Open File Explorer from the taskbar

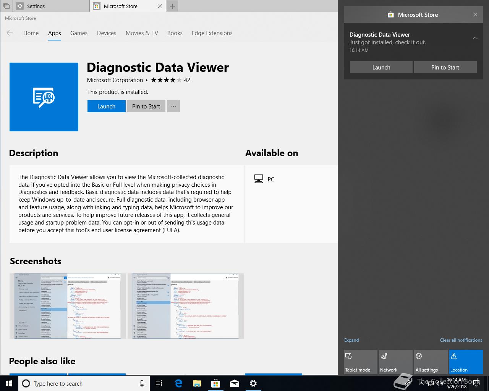tap(197, 383)
